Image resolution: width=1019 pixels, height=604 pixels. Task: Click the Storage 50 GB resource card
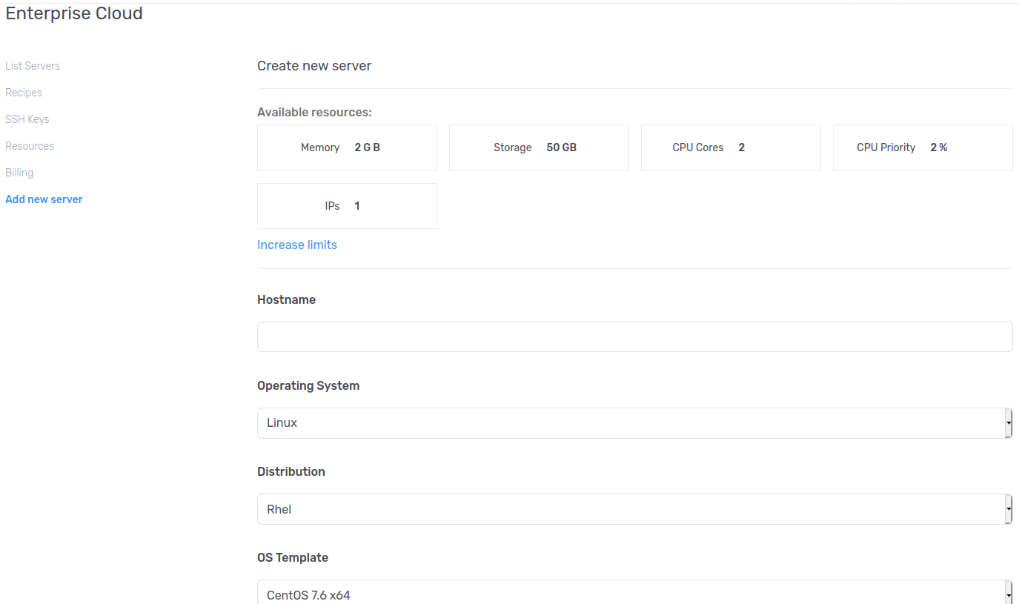(539, 147)
